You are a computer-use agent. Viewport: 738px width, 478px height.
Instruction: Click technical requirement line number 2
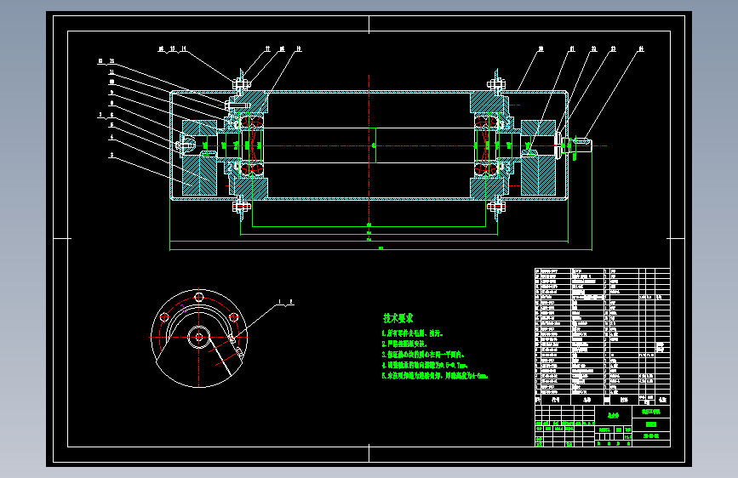(x=404, y=344)
